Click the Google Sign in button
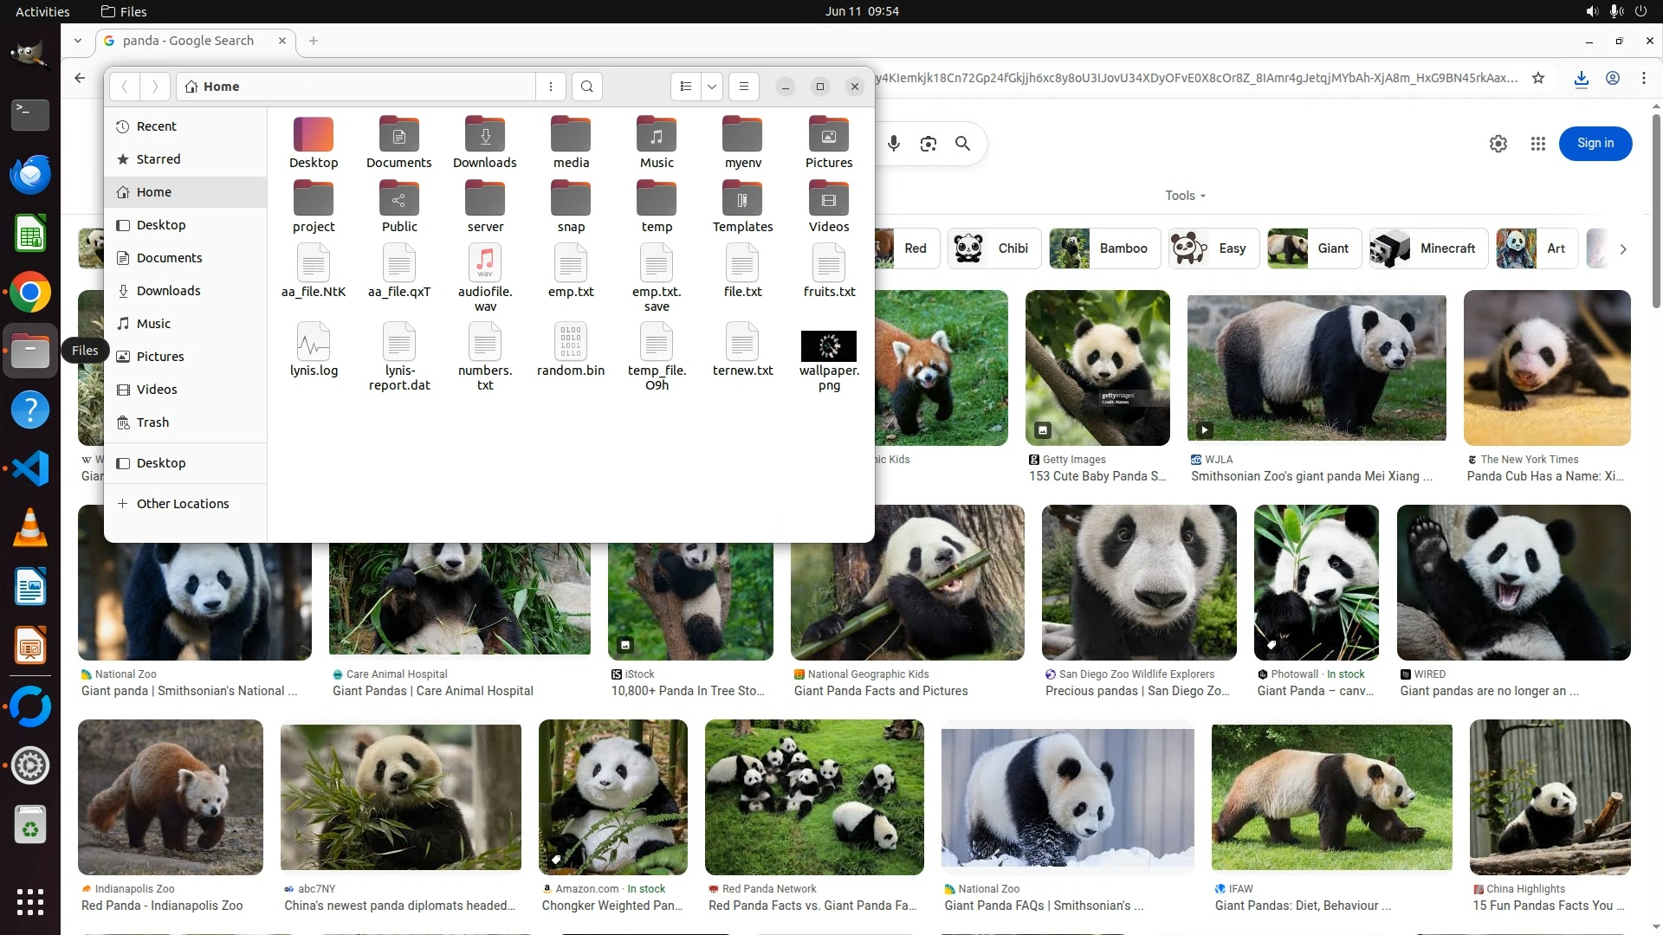This screenshot has height=935, width=1663. (x=1595, y=144)
